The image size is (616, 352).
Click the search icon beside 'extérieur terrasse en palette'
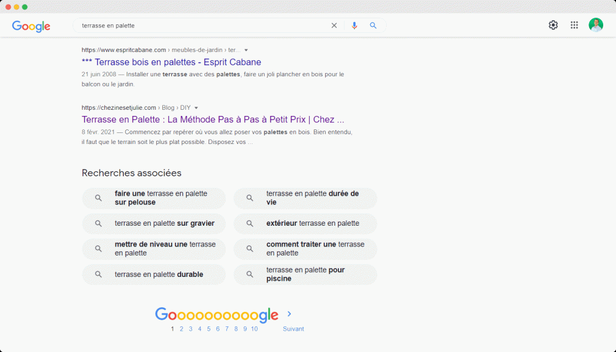click(x=250, y=223)
